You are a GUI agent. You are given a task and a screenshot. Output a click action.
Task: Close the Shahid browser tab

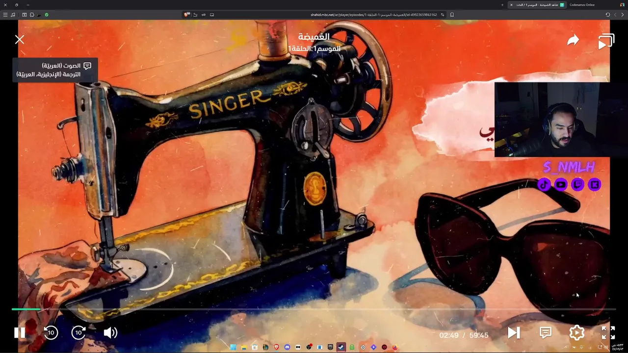tap(511, 5)
